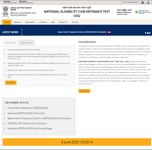Click the red NEW badge in ticker
The height and width of the screenshot is (150, 152).
click(x=109, y=32)
